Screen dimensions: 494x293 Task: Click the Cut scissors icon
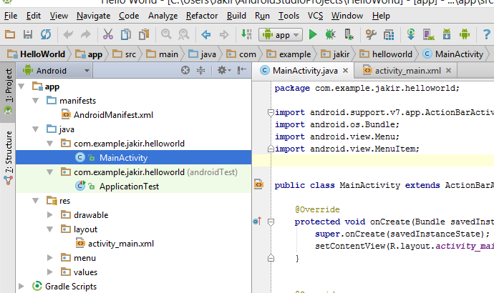point(108,34)
